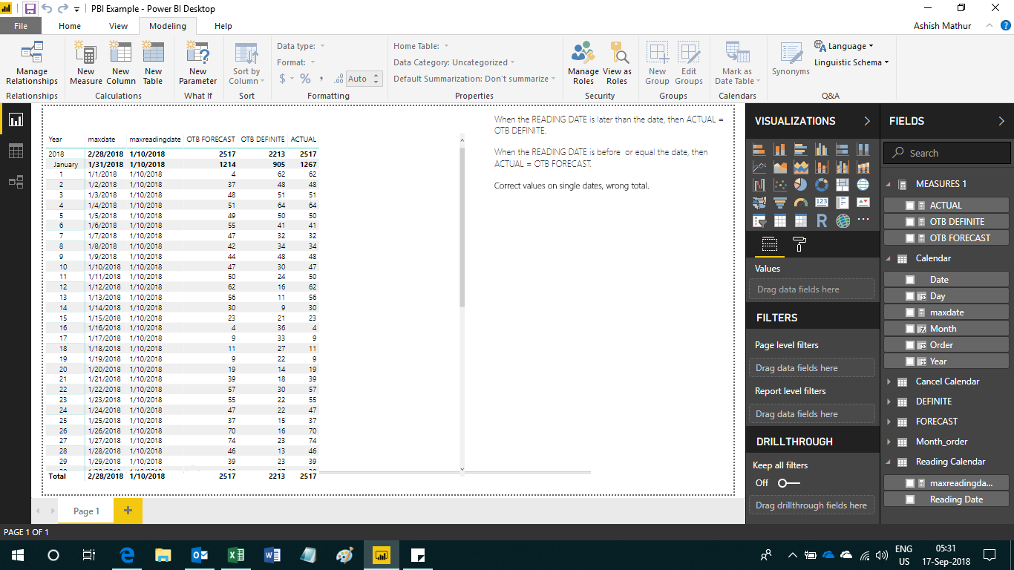This screenshot has width=1014, height=570.
Task: Select the Page 1 report tab
Action: point(86,511)
